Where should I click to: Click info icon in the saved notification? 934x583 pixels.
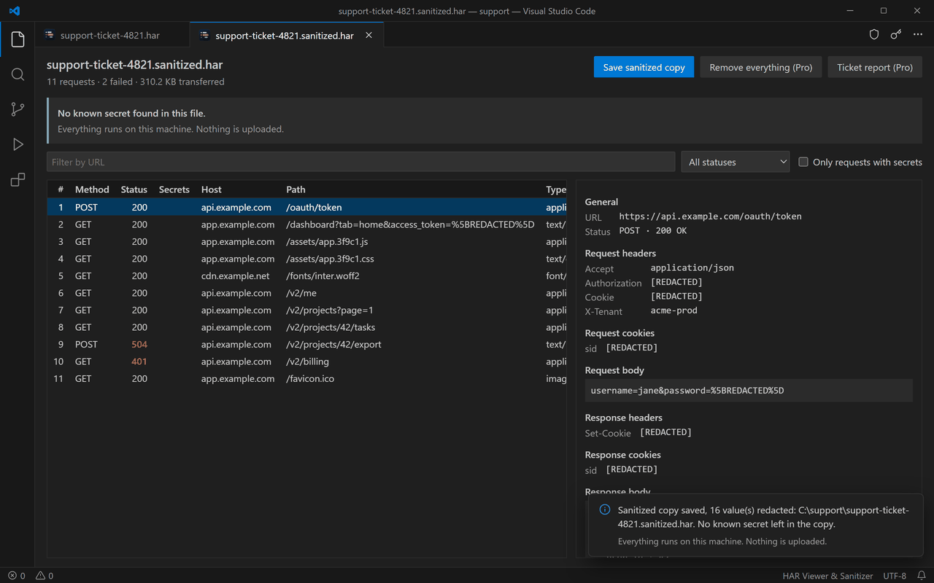pyautogui.click(x=604, y=510)
